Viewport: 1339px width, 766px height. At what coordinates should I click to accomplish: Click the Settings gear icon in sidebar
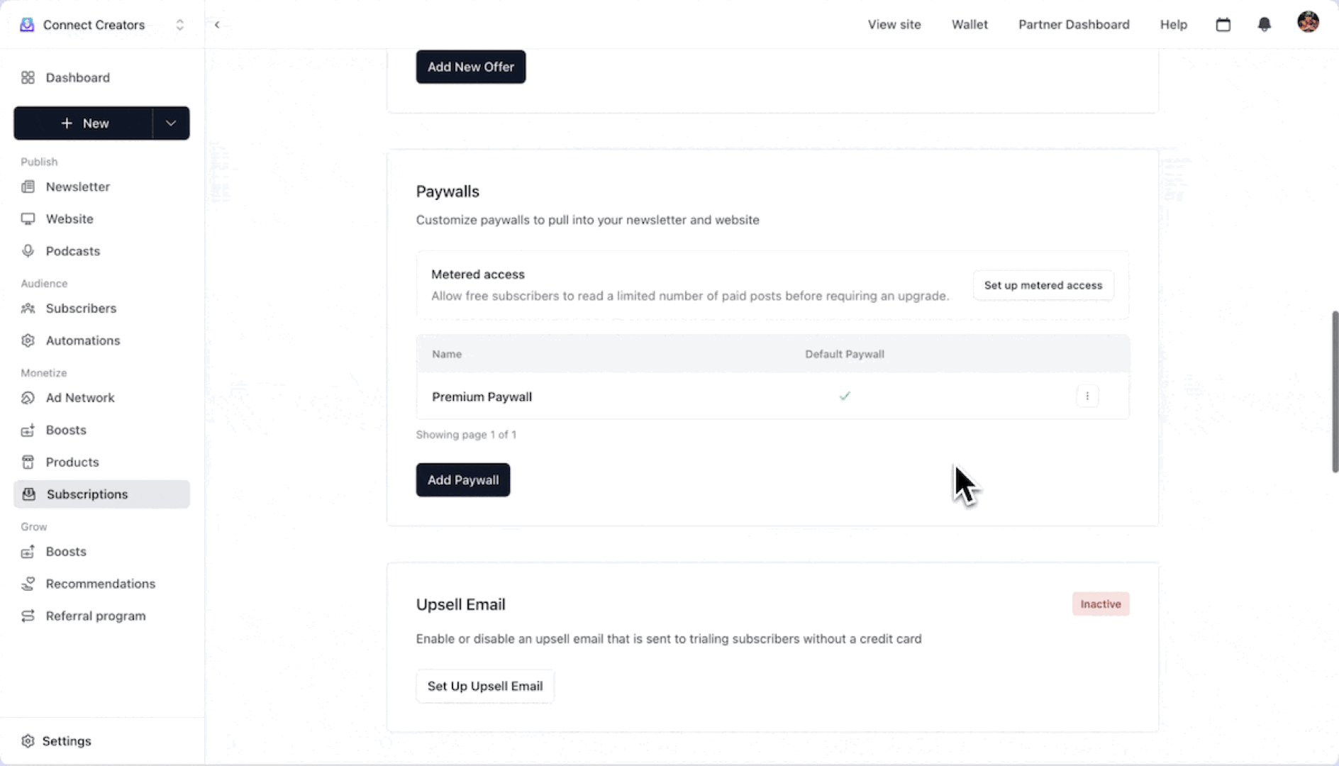[28, 741]
